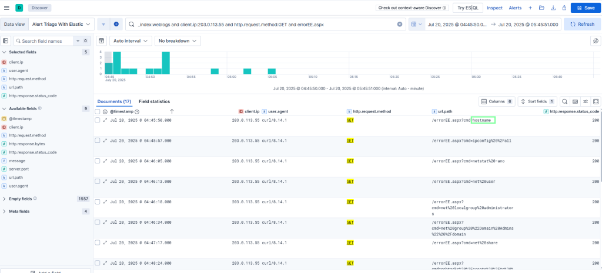Click the plus icon to add a filter
This screenshot has height=273, width=602.
coord(116,24)
